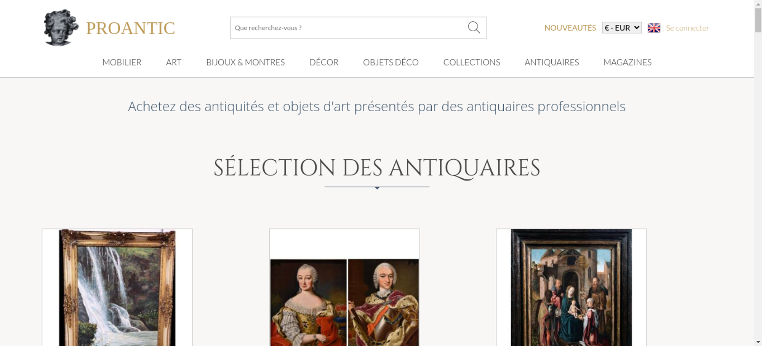Screen dimensions: 762x346
Task: Open the Décor menu
Action: point(324,62)
